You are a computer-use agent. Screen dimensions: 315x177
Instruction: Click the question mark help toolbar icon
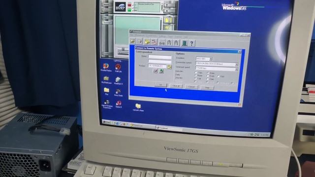(191, 43)
